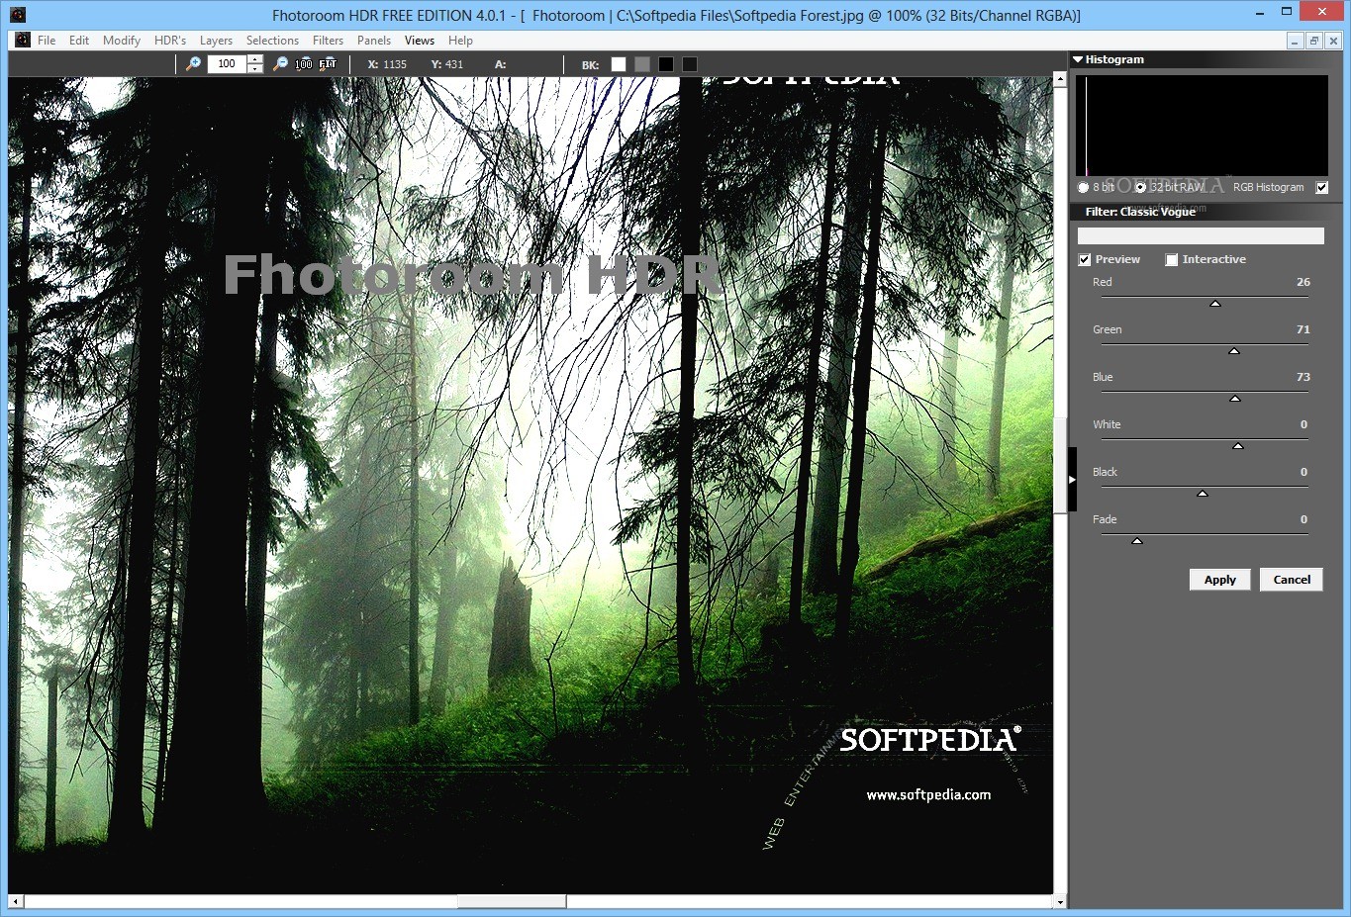Click the Filter: Classic Vogue header

click(x=1140, y=212)
